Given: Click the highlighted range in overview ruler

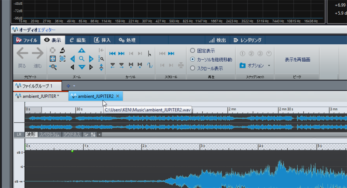Looking at the screenshot, I should [x=33, y=110].
